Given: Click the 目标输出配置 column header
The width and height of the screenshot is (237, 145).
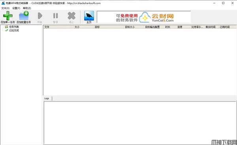Looking at the screenshot, I should coord(154,27).
